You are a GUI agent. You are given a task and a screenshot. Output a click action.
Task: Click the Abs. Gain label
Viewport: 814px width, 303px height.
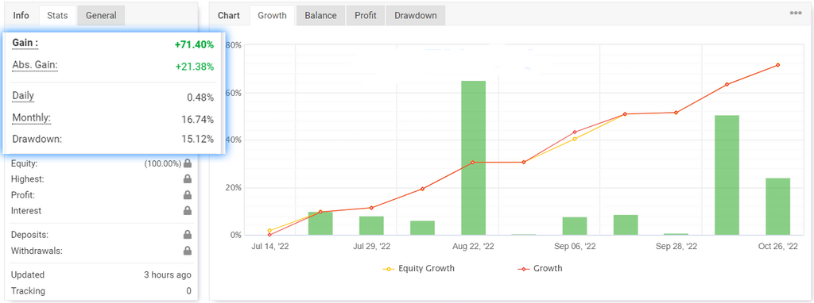click(x=35, y=66)
